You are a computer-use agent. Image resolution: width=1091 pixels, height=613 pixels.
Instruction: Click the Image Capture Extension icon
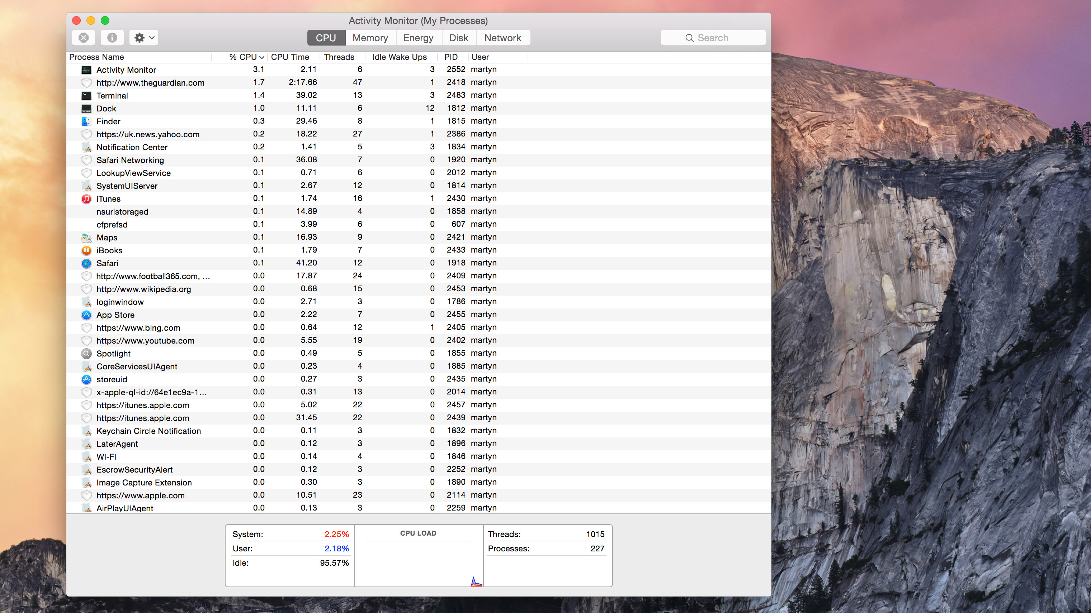(86, 483)
